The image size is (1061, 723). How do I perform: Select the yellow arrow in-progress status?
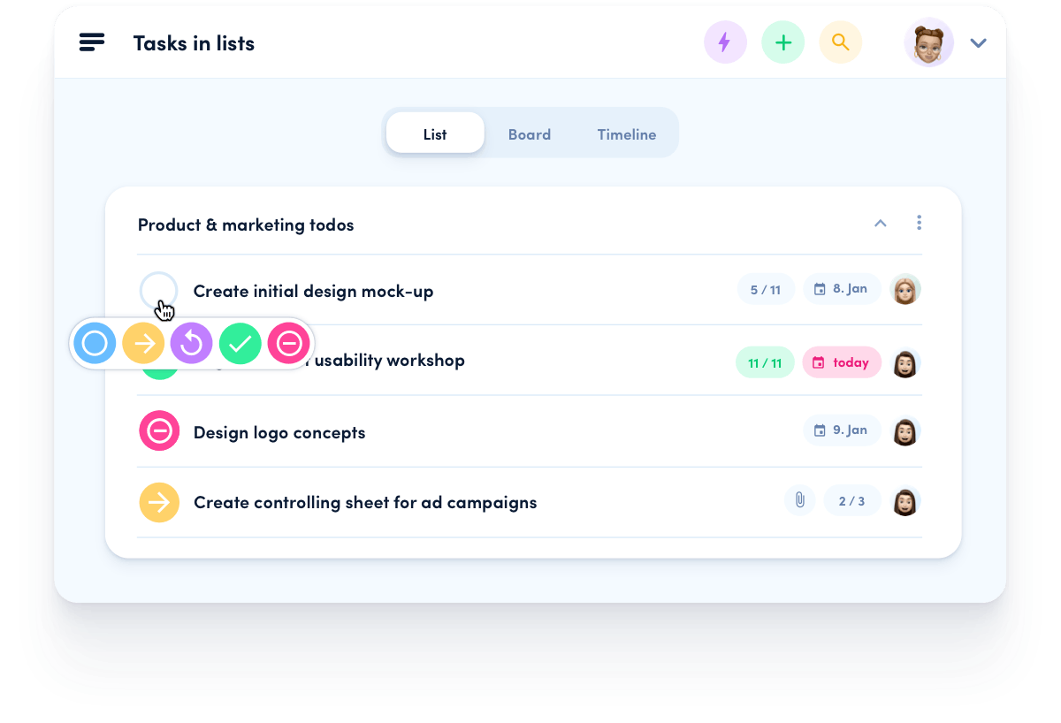click(x=143, y=343)
